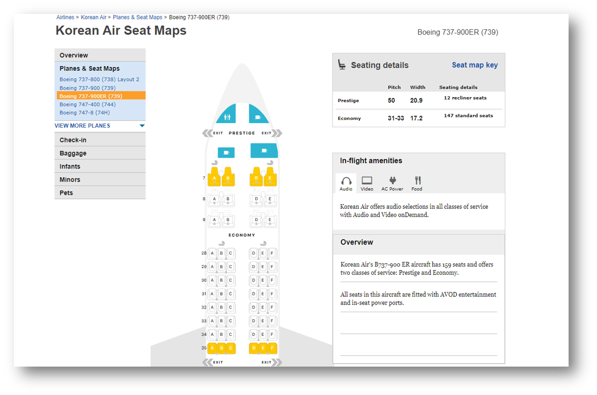Select Prestige seat 7A
Viewport: 597px width, 395px height.
pos(214,177)
